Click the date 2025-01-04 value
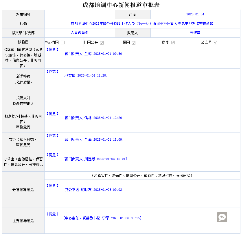 195,14
